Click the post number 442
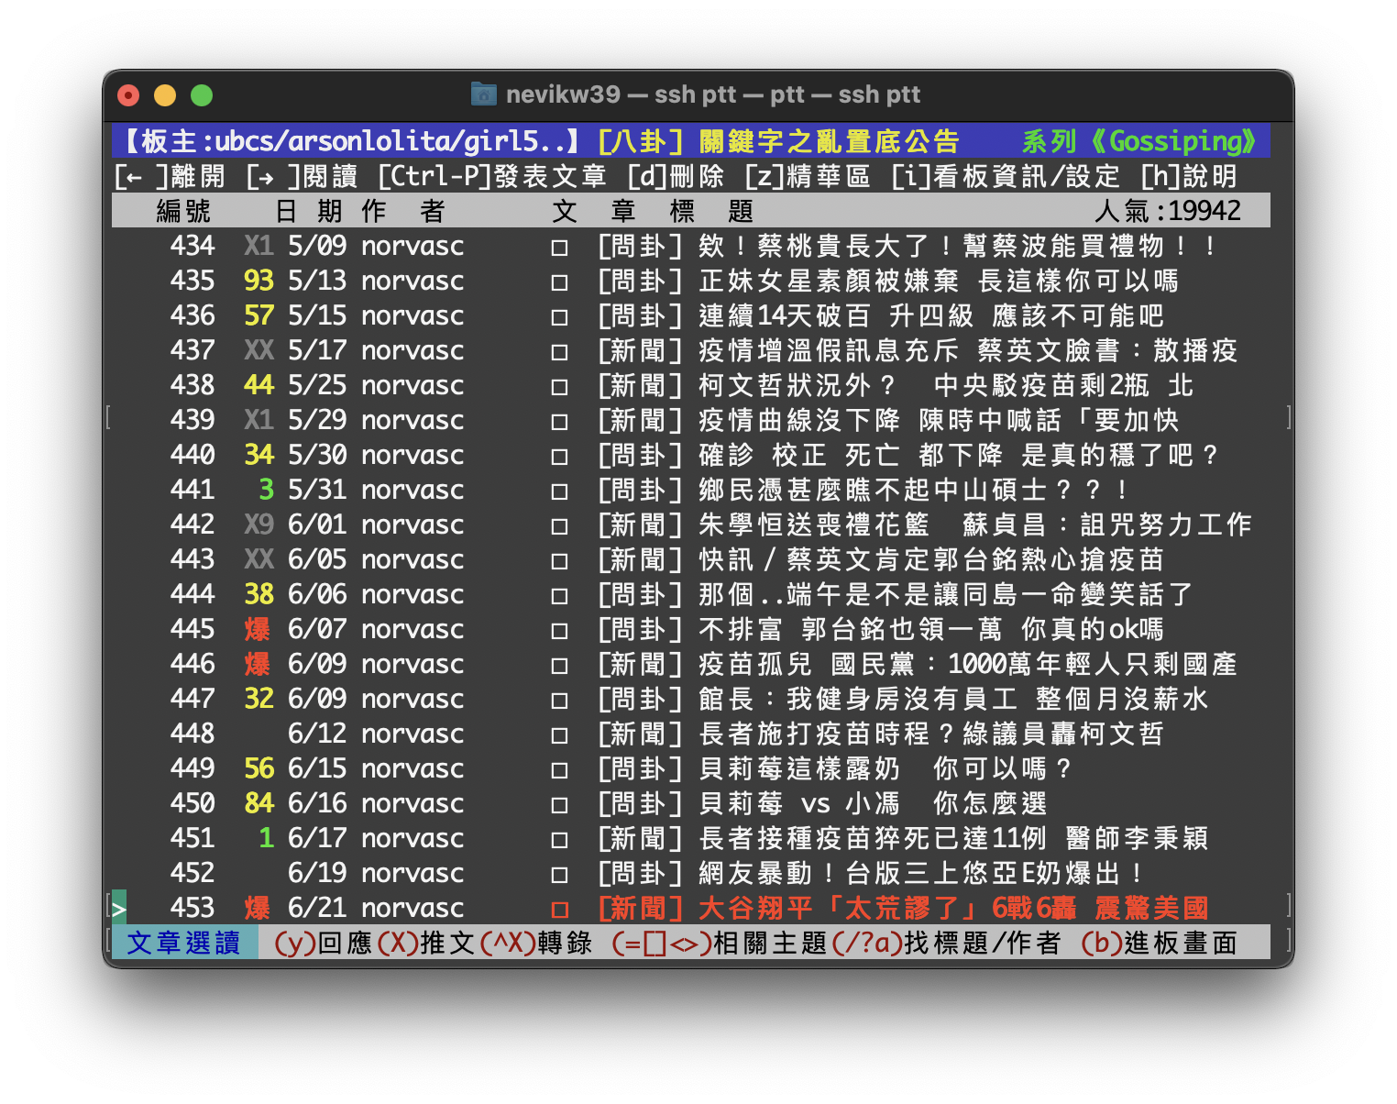Image resolution: width=1397 pixels, height=1104 pixels. click(x=192, y=524)
